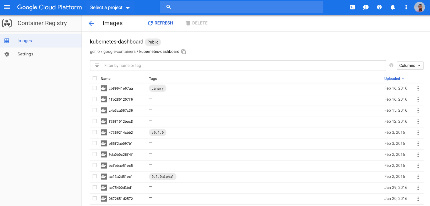
Task: Check the 1fb2801207f6 image row
Action: [x=95, y=99]
